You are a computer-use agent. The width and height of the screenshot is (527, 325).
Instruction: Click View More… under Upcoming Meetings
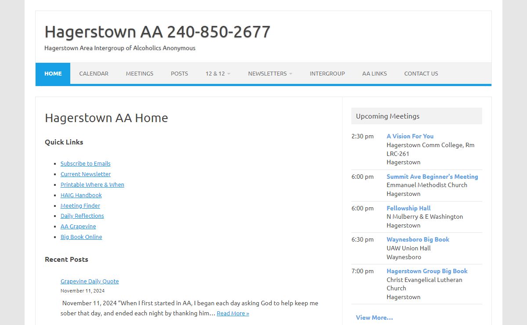coord(374,318)
